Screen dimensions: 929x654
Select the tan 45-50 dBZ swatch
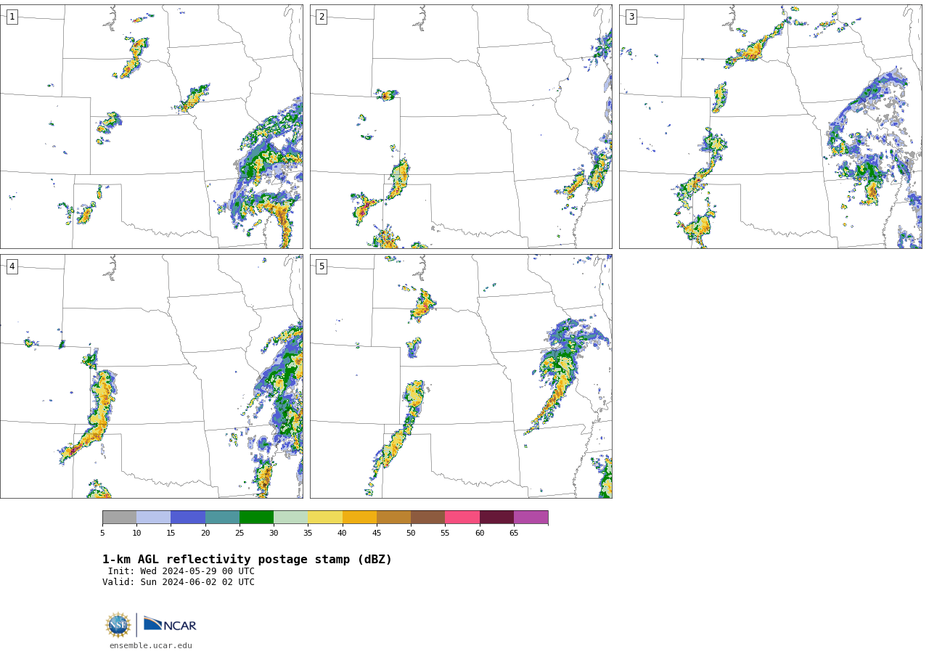pyautogui.click(x=393, y=518)
